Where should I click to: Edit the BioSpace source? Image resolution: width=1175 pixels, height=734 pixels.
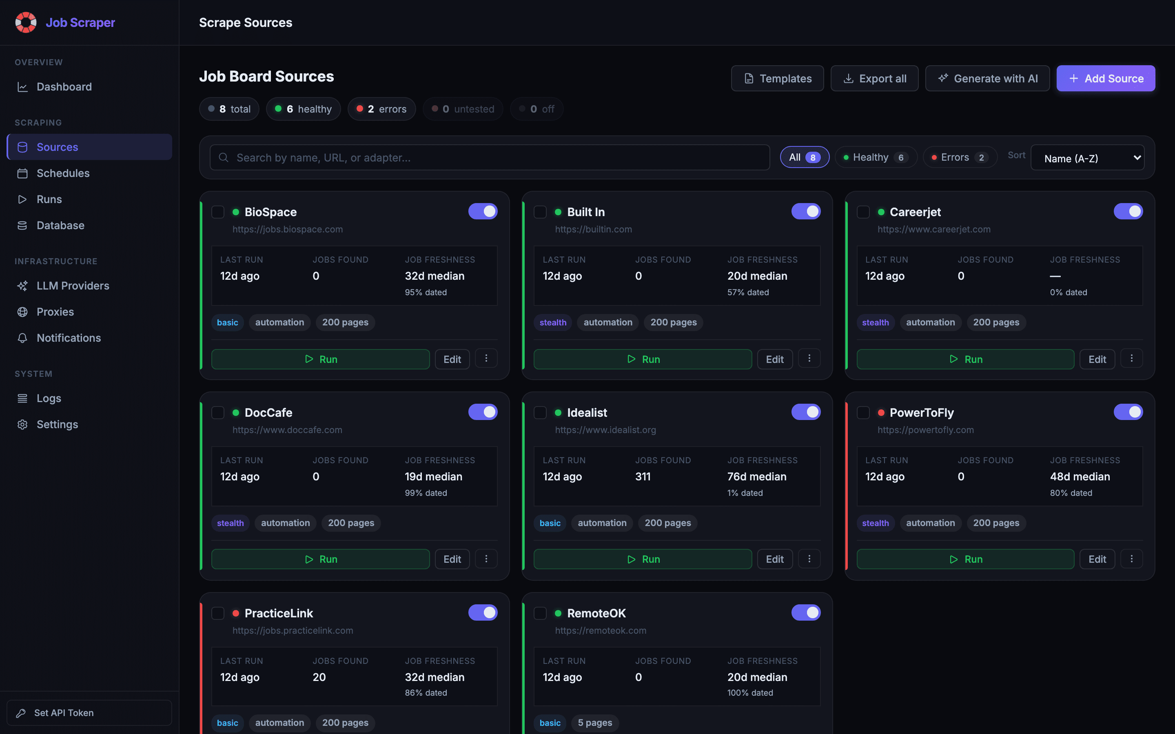click(x=452, y=359)
